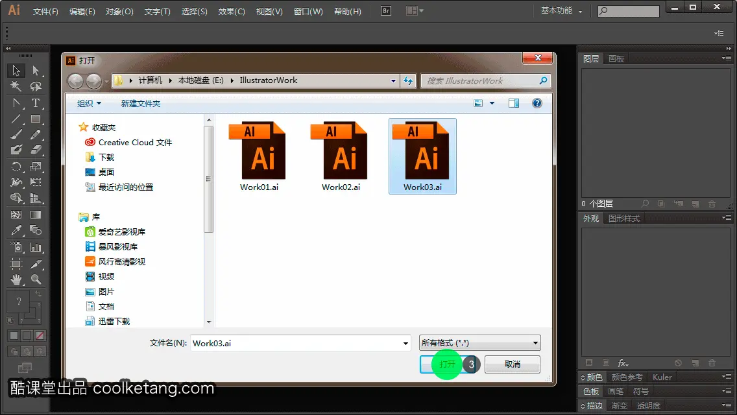The height and width of the screenshot is (415, 737).
Task: Select the Free Transform tool
Action: 36,182
